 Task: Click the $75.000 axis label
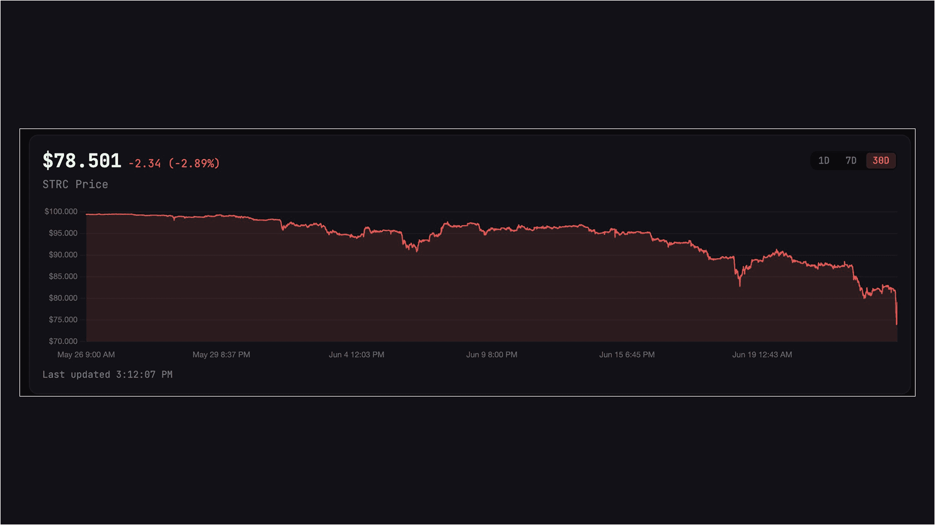[x=63, y=320]
